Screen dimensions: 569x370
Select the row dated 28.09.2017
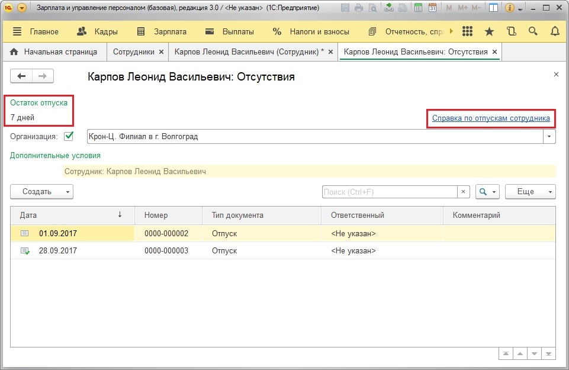(x=58, y=250)
